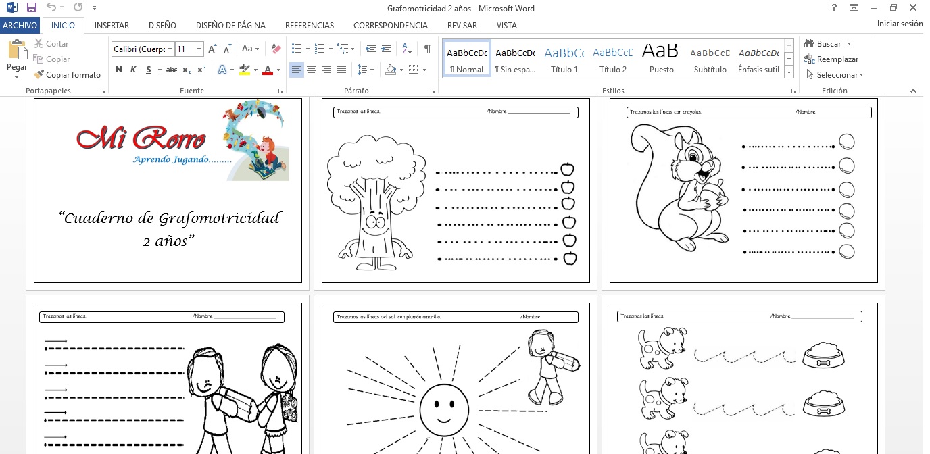Toggle center alignment
The width and height of the screenshot is (930, 454).
click(x=312, y=70)
